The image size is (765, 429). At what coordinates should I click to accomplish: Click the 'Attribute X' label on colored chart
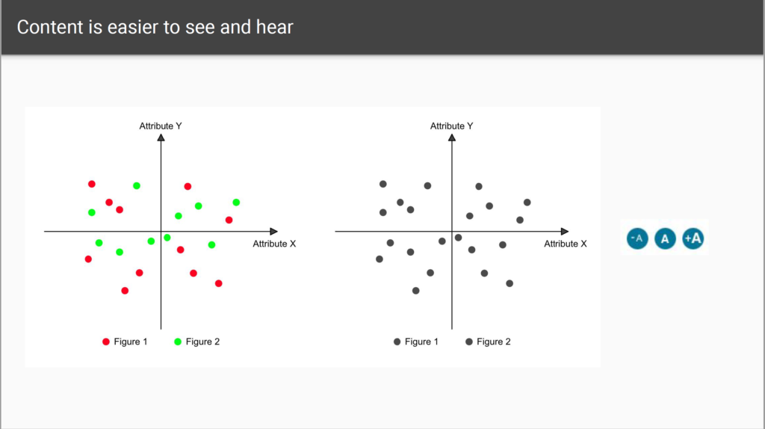pyautogui.click(x=274, y=244)
